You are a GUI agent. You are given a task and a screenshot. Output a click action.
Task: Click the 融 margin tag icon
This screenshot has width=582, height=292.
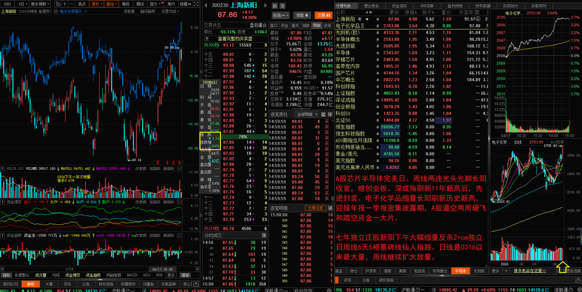click(x=275, y=6)
